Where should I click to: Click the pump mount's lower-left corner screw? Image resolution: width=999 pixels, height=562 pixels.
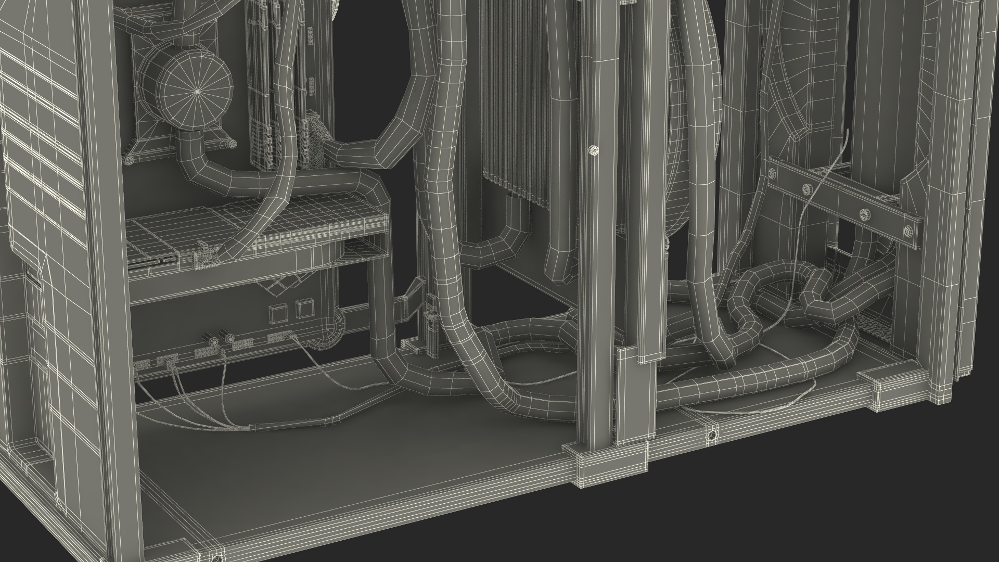(130, 160)
